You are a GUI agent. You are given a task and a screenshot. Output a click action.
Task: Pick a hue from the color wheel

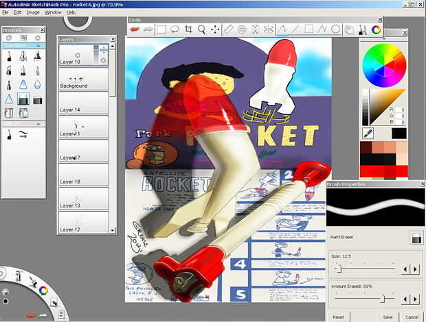coord(384,65)
